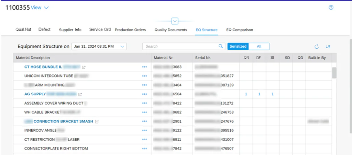This screenshot has width=352, height=155.
Task: Switch to the Defect tab
Action: pyautogui.click(x=44, y=29)
